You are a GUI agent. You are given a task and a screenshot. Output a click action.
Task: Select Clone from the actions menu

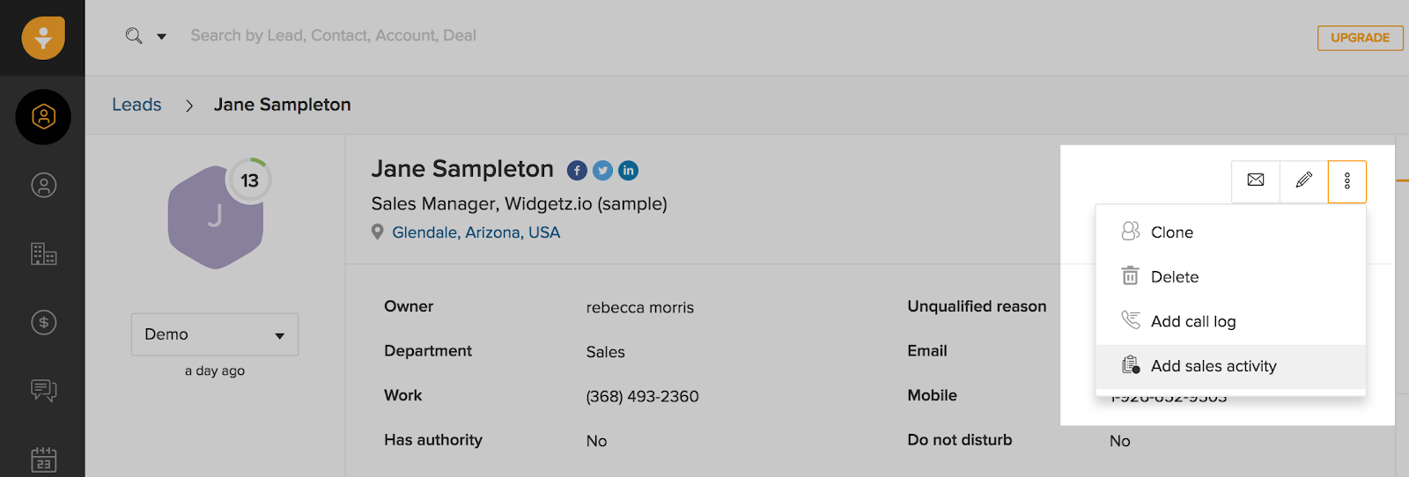click(x=1171, y=232)
